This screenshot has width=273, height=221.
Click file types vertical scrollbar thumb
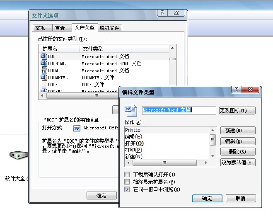(172, 59)
